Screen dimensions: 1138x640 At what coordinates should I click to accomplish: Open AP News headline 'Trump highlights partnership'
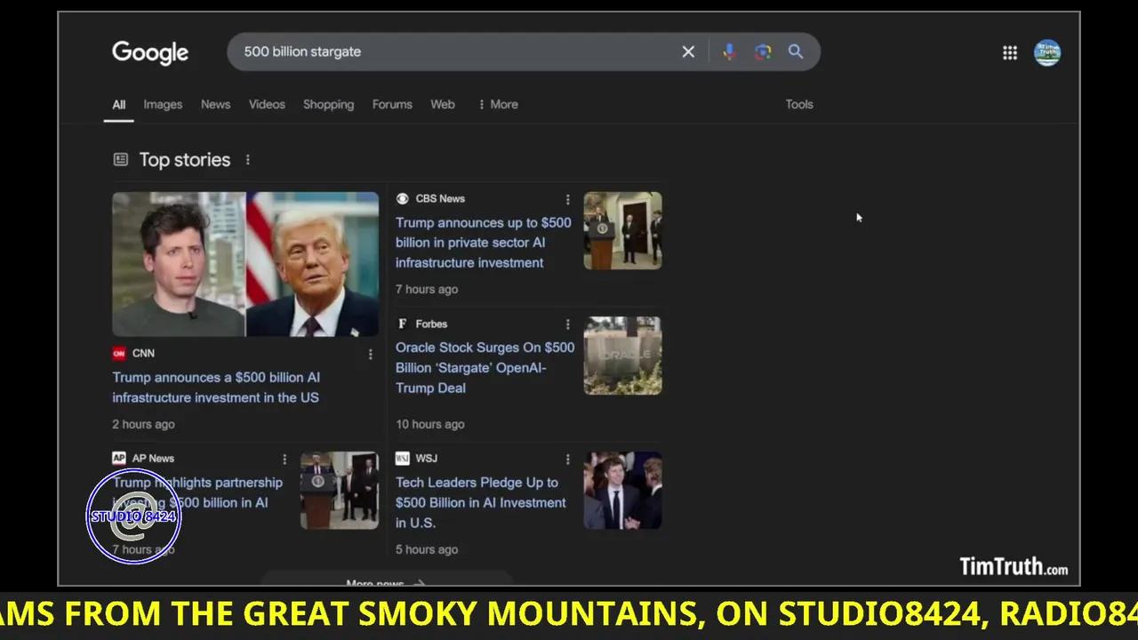pos(197,492)
